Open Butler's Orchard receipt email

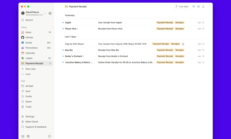134,56
